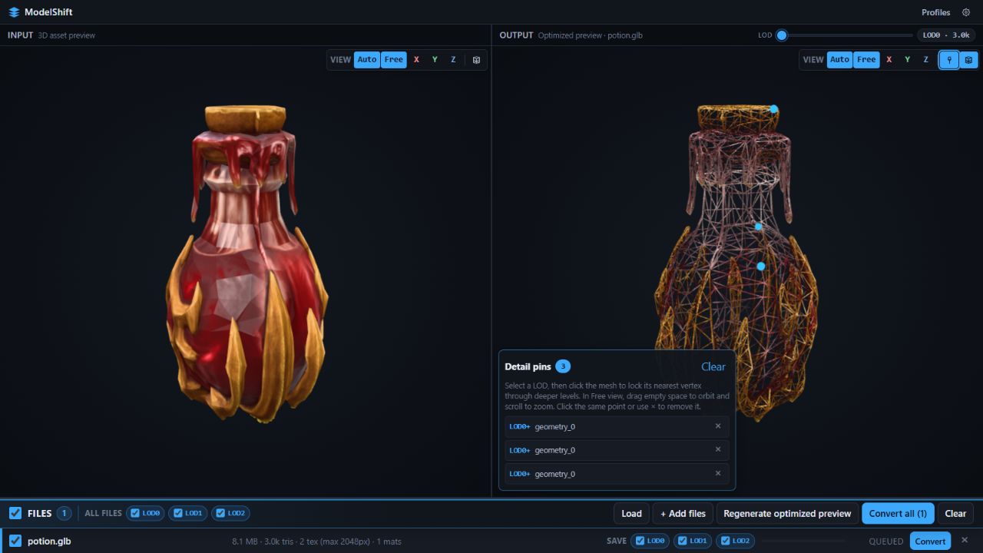Toggle the FILES select-all checkbox
983x553 pixels.
pyautogui.click(x=15, y=513)
